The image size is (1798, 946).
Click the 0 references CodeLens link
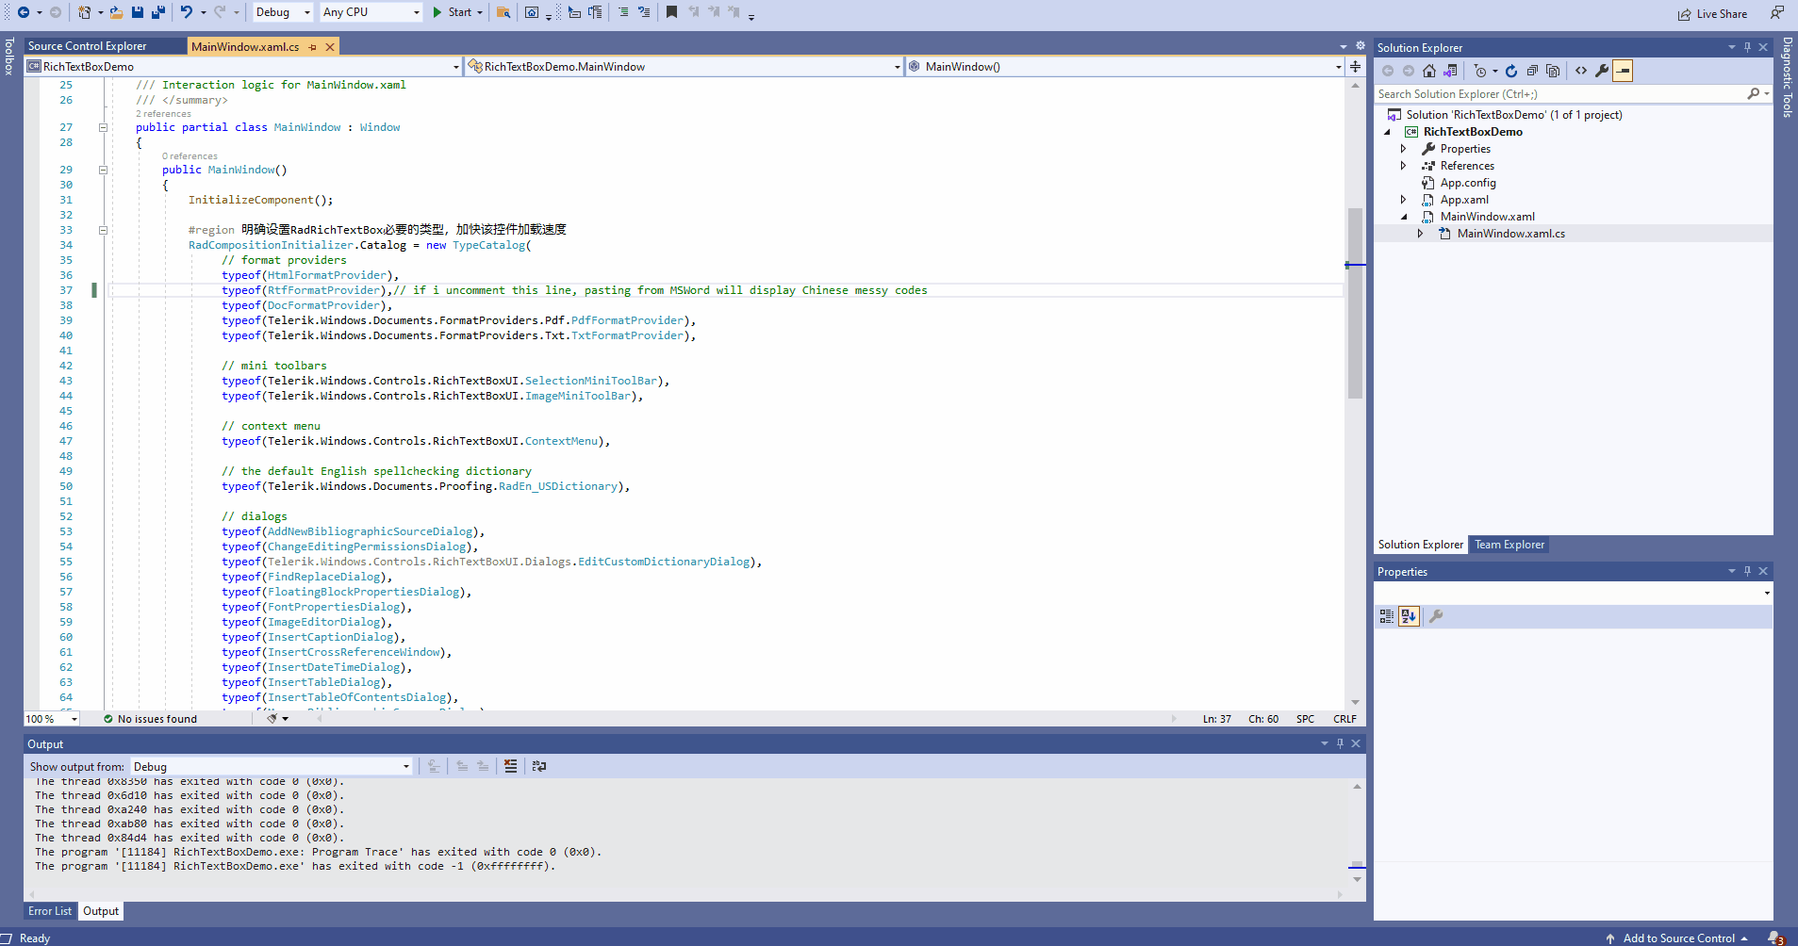click(x=190, y=156)
